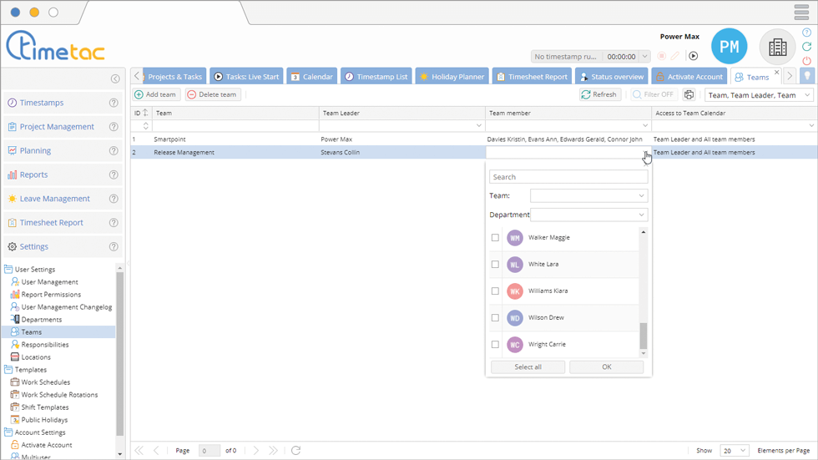Click the lightbulb icon next to tabs

tap(807, 76)
